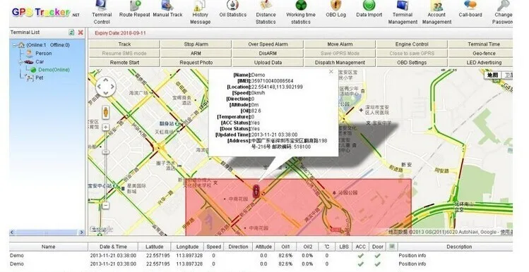Click Upload Data button
Screen dimensions: 529x272
point(268,62)
